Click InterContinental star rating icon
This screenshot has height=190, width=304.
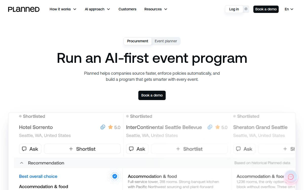[218, 127]
